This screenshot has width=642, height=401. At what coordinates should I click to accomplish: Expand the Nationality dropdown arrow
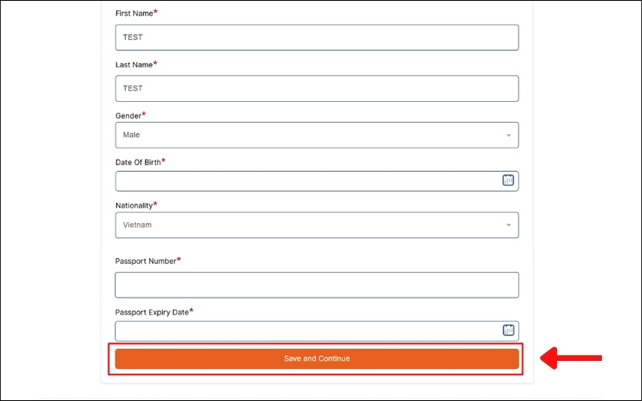508,225
